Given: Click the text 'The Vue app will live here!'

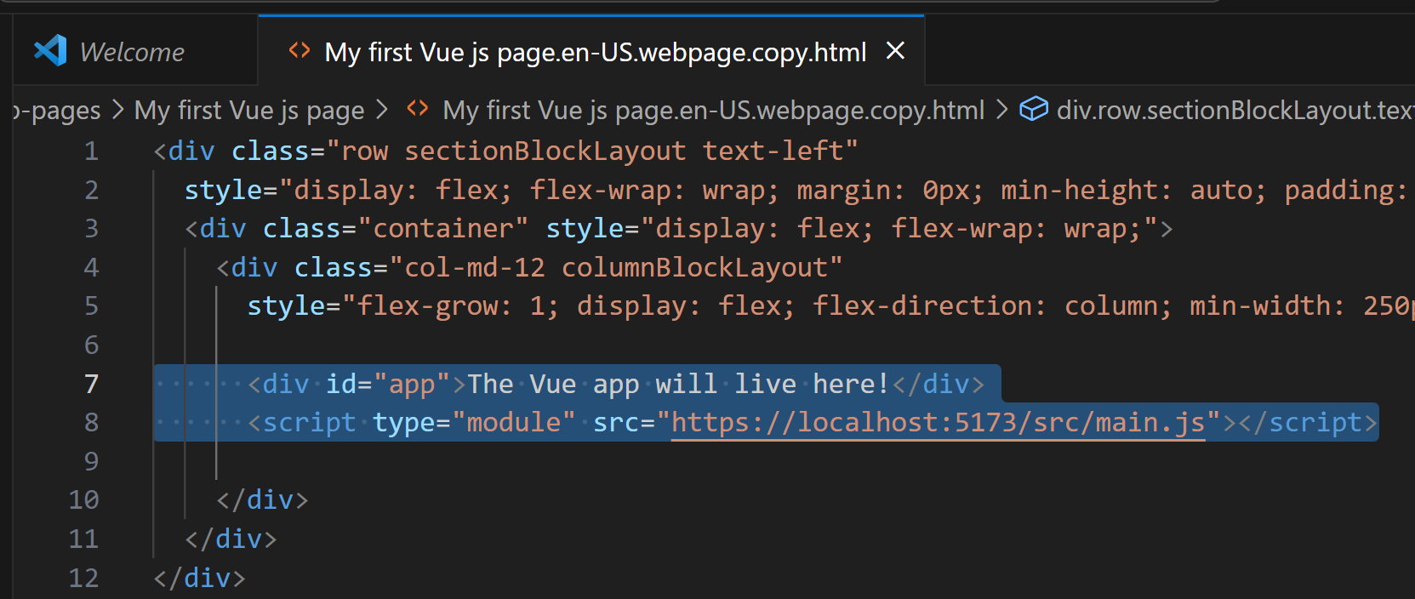Looking at the screenshot, I should (x=678, y=384).
